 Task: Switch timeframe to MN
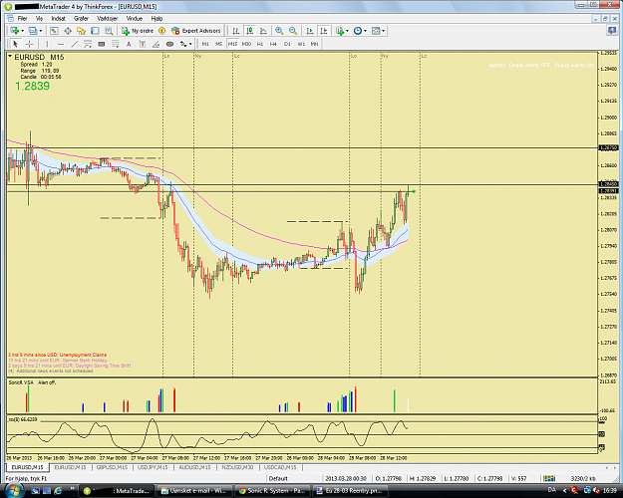(314, 44)
